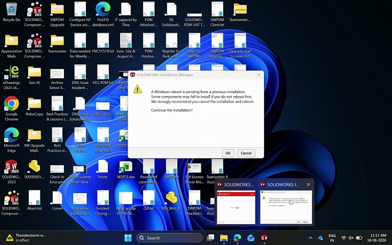Click the Wi-Fi tray icon
Image resolution: width=392 pixels, height=245 pixels.
(x=344, y=238)
